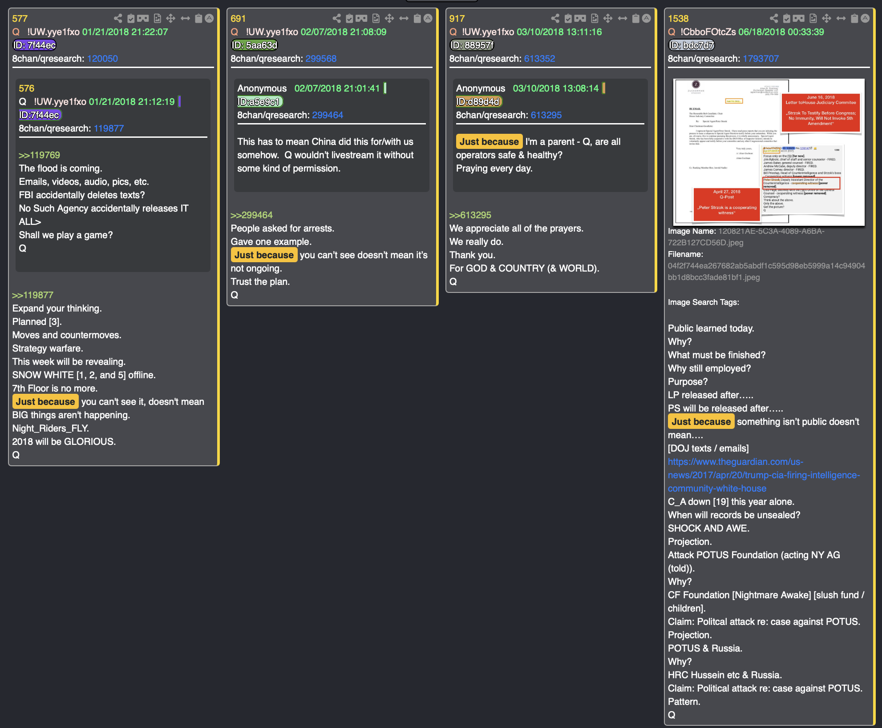Open quoted post link 119877

pos(109,128)
